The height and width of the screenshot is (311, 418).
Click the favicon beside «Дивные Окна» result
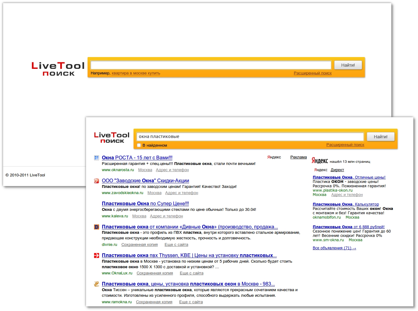[x=97, y=227]
